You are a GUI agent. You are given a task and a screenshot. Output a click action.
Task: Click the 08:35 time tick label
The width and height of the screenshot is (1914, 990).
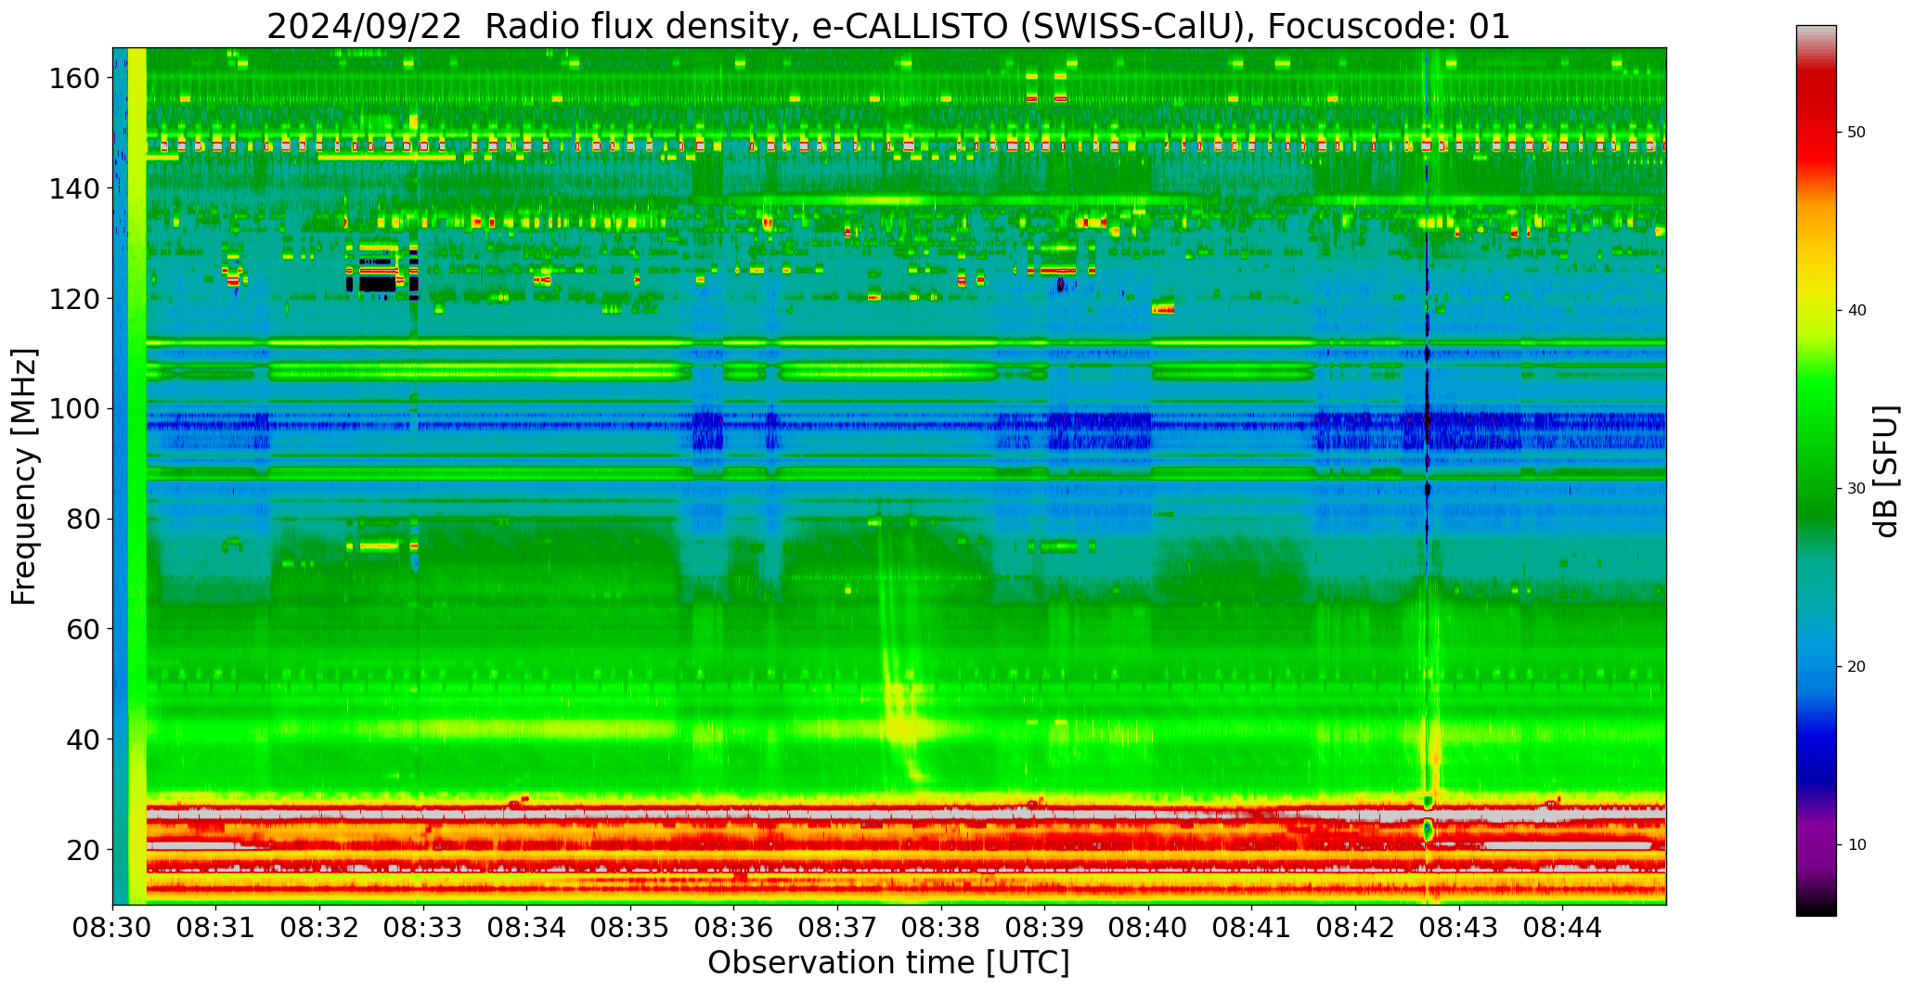click(631, 927)
